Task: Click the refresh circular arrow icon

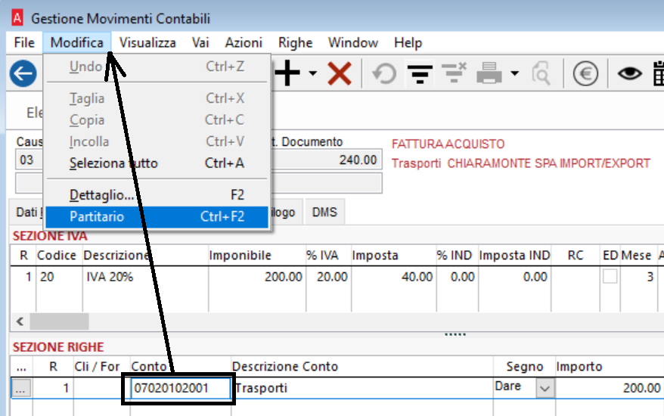Action: pyautogui.click(x=384, y=73)
